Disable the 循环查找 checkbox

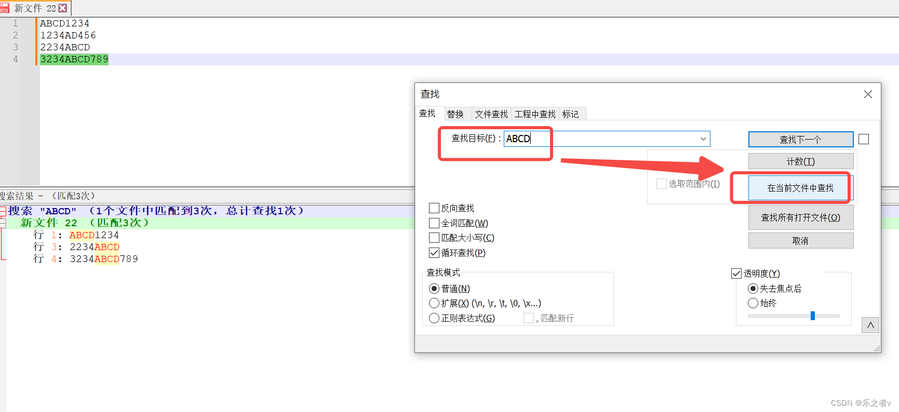point(434,253)
